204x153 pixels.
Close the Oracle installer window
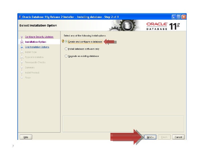[184, 17]
